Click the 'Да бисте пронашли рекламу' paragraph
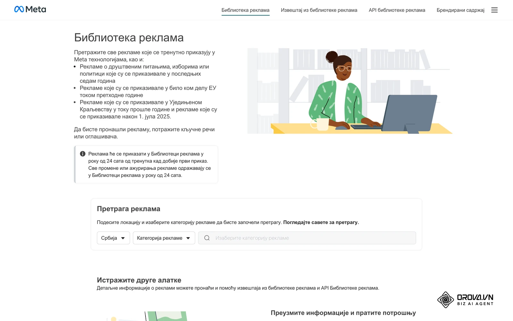Screen dimensions: 513x321 pyautogui.click(x=144, y=133)
